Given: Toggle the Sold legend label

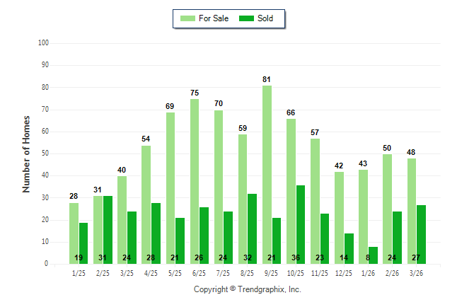Looking at the screenshot, I should 267,18.
